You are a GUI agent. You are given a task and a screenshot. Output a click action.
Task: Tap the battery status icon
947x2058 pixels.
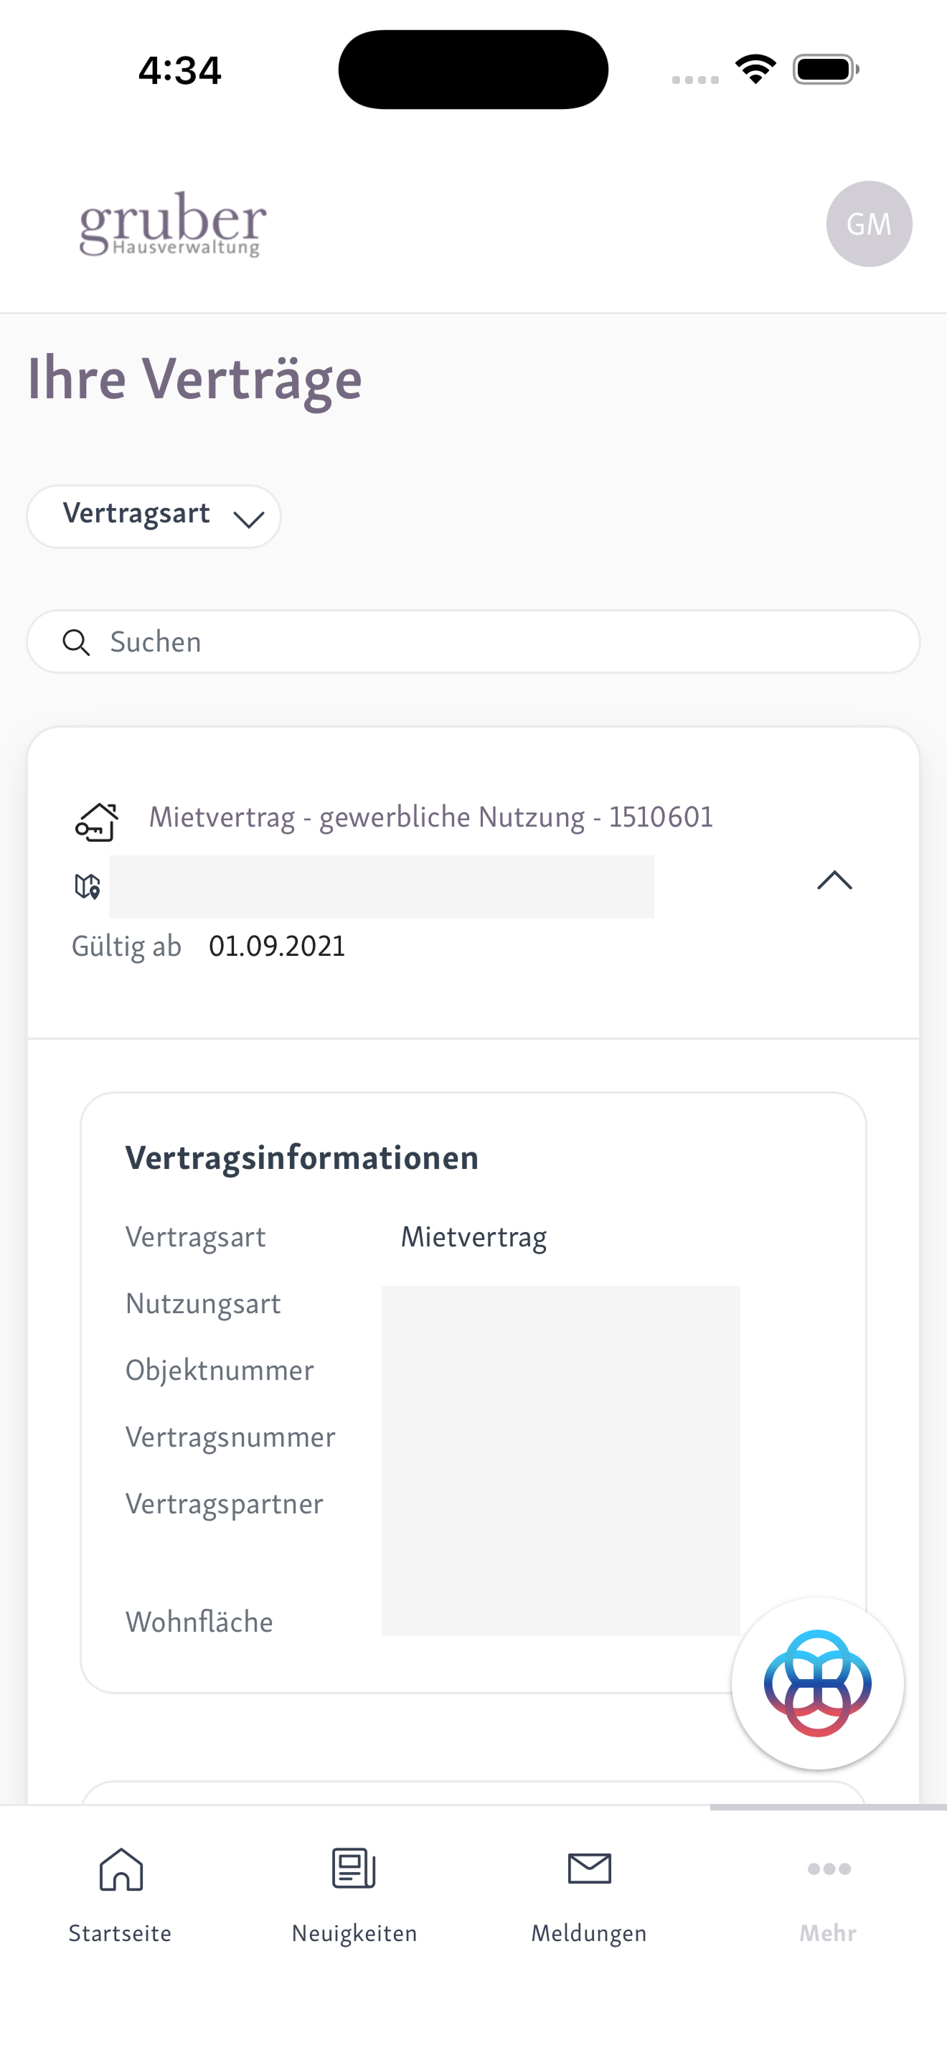tap(826, 70)
